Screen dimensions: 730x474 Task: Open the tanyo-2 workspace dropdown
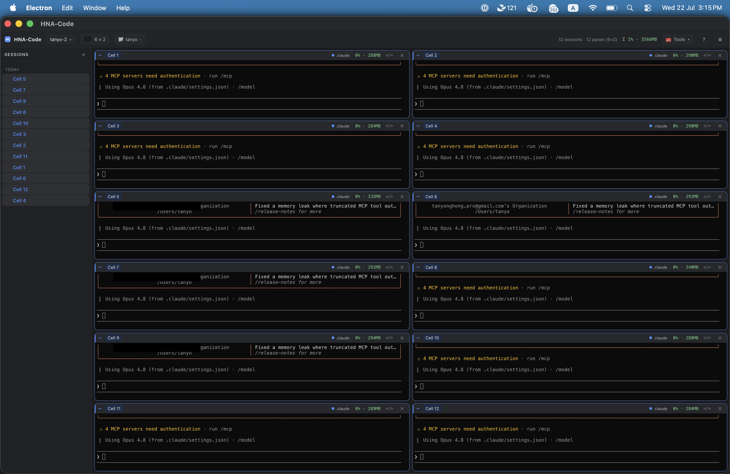click(x=60, y=40)
